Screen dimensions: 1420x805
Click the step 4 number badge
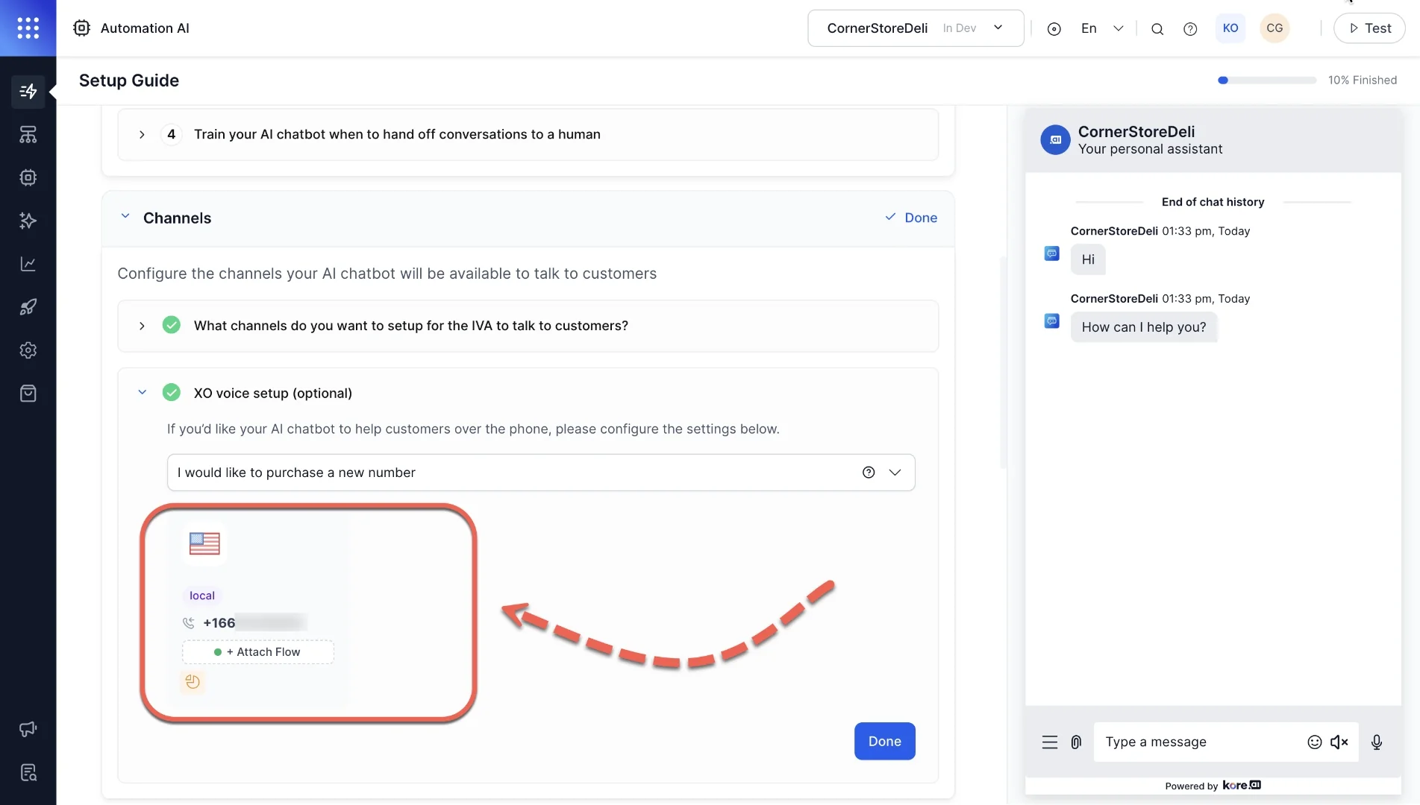(x=172, y=134)
